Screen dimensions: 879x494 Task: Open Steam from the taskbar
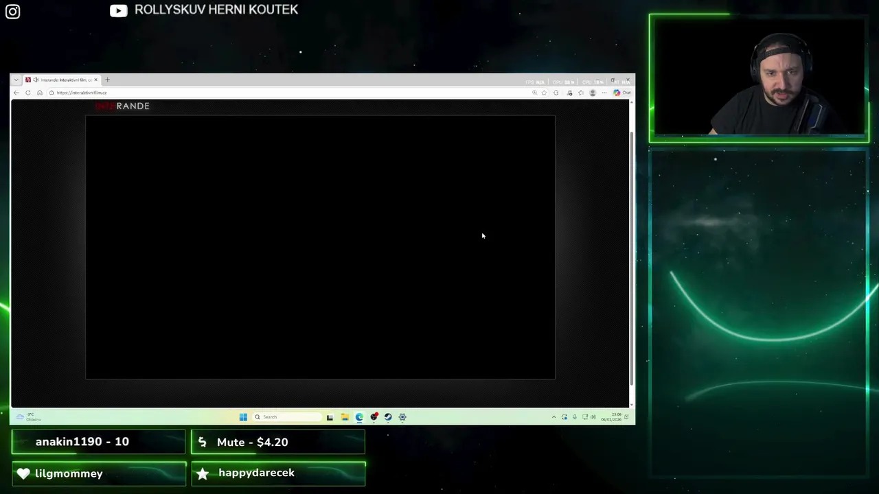click(388, 417)
